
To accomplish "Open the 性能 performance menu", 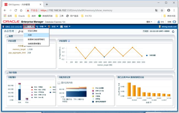I will 65,27.
